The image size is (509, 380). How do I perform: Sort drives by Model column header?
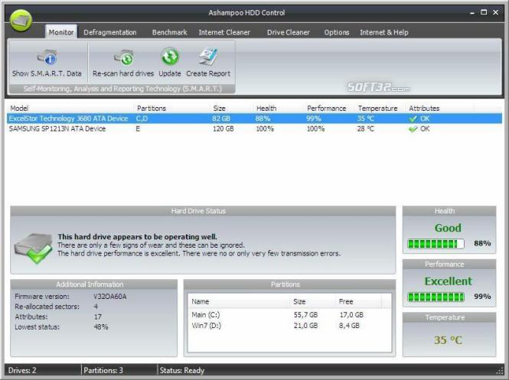point(19,109)
